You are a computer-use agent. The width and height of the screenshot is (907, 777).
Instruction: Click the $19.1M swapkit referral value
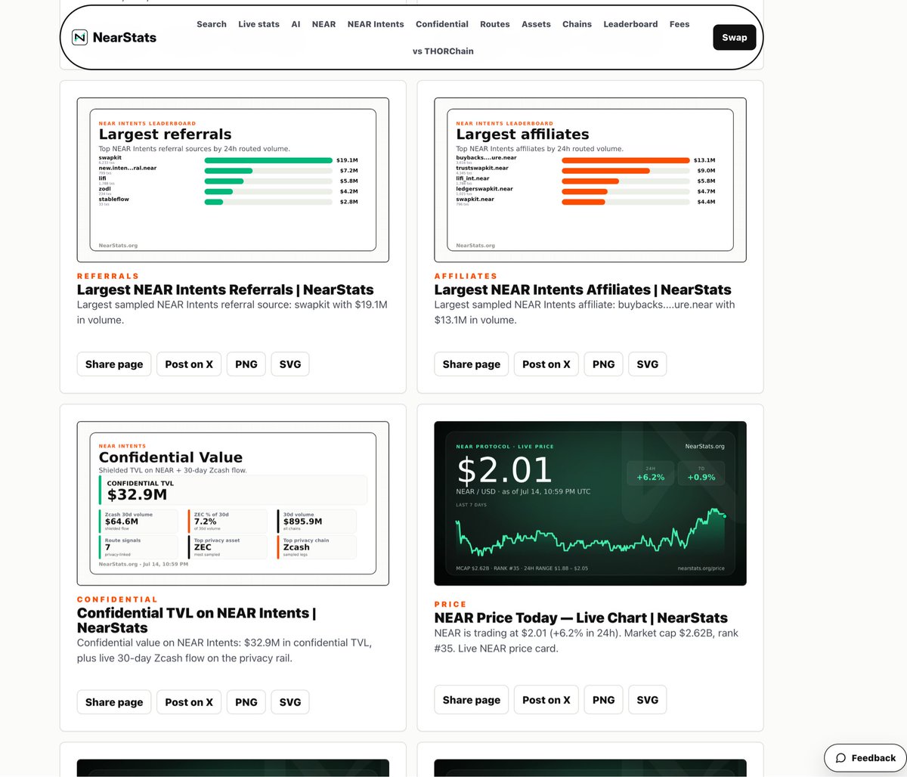347,160
